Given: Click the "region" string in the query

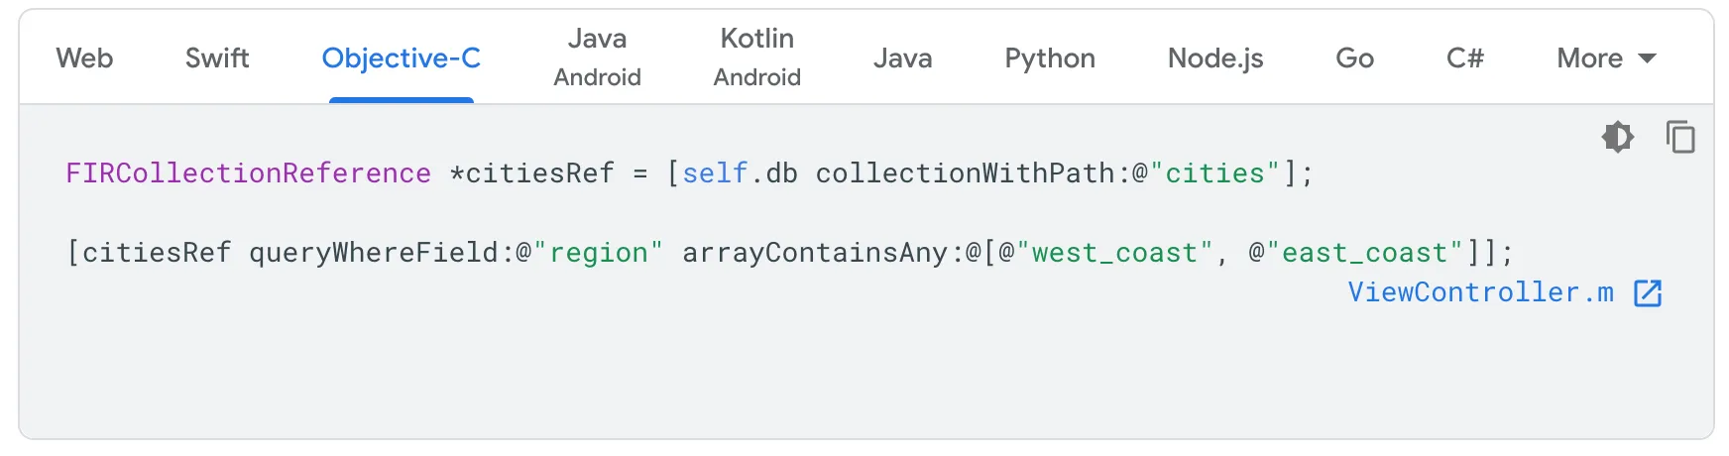Looking at the screenshot, I should coord(598,253).
